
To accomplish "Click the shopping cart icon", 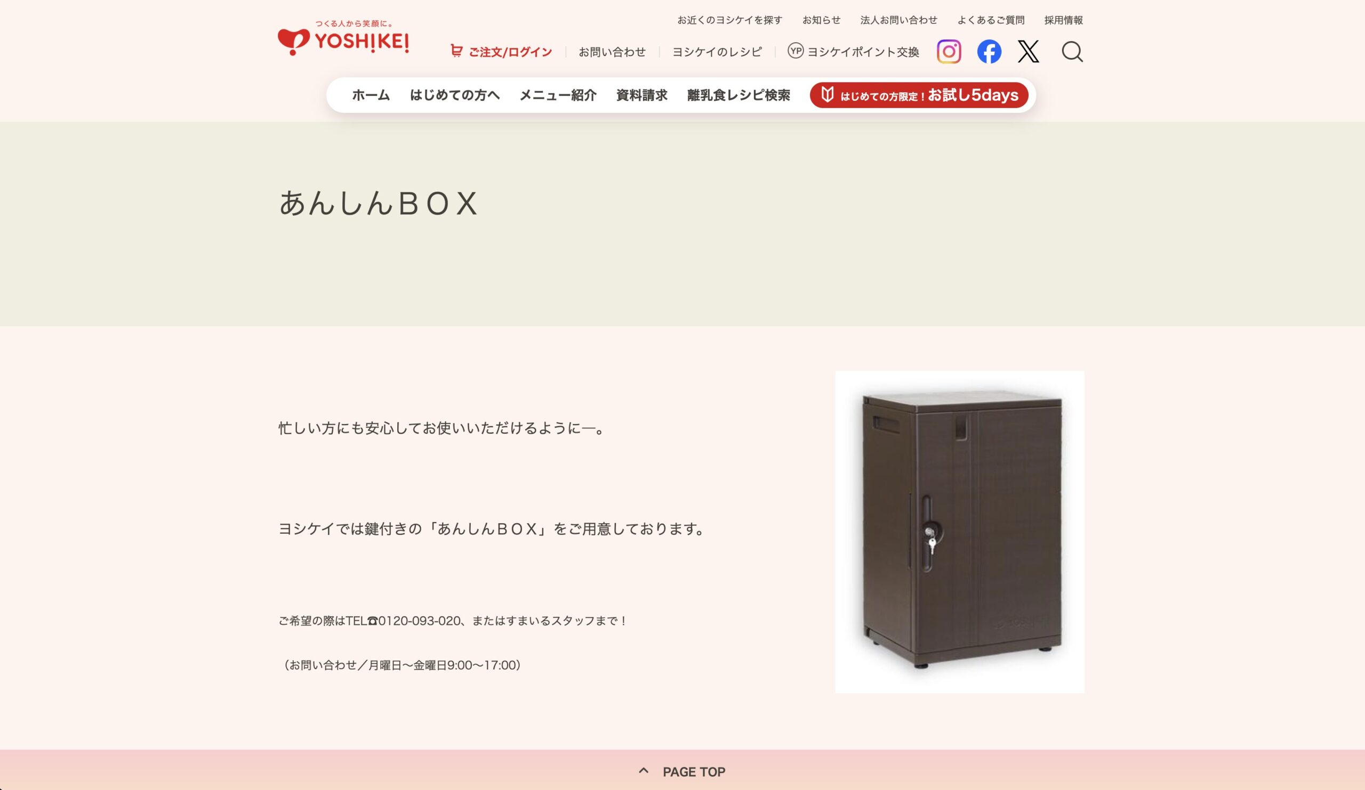I will (456, 51).
